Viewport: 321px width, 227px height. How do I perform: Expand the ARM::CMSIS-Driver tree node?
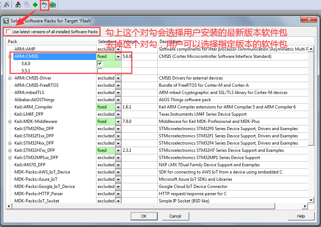[x=10, y=78]
